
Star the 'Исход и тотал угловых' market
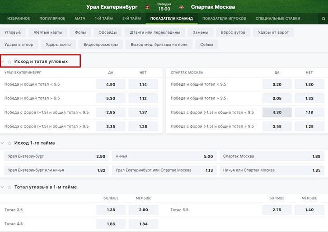coord(9,61)
